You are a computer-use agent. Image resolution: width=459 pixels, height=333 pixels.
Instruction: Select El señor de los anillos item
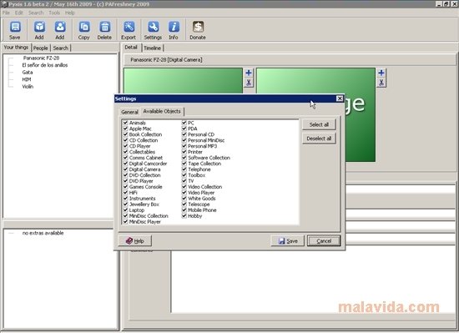coord(45,65)
